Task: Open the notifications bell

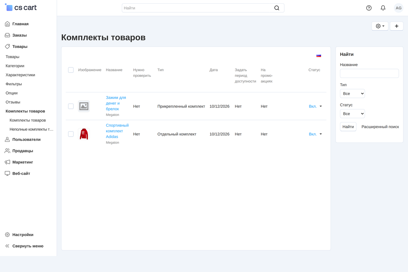Action: tap(383, 8)
